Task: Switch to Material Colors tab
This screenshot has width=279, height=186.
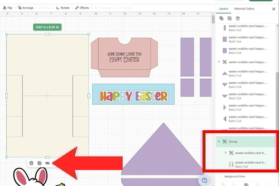Action: [x=244, y=9]
